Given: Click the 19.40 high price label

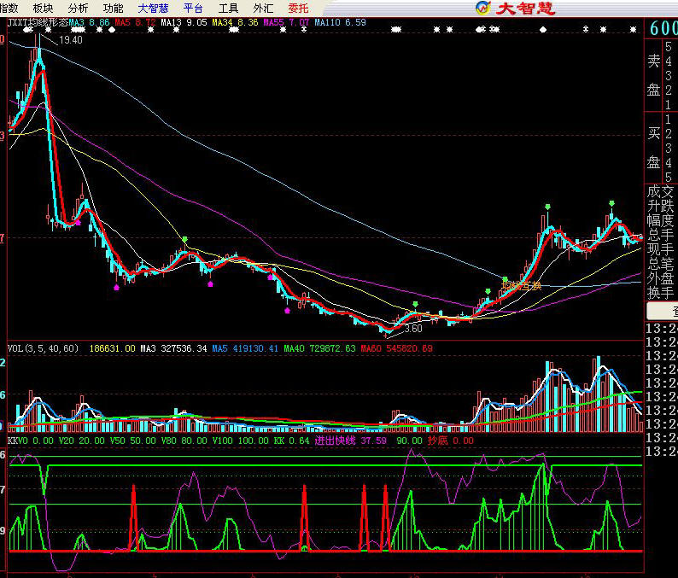Looking at the screenshot, I should (71, 40).
